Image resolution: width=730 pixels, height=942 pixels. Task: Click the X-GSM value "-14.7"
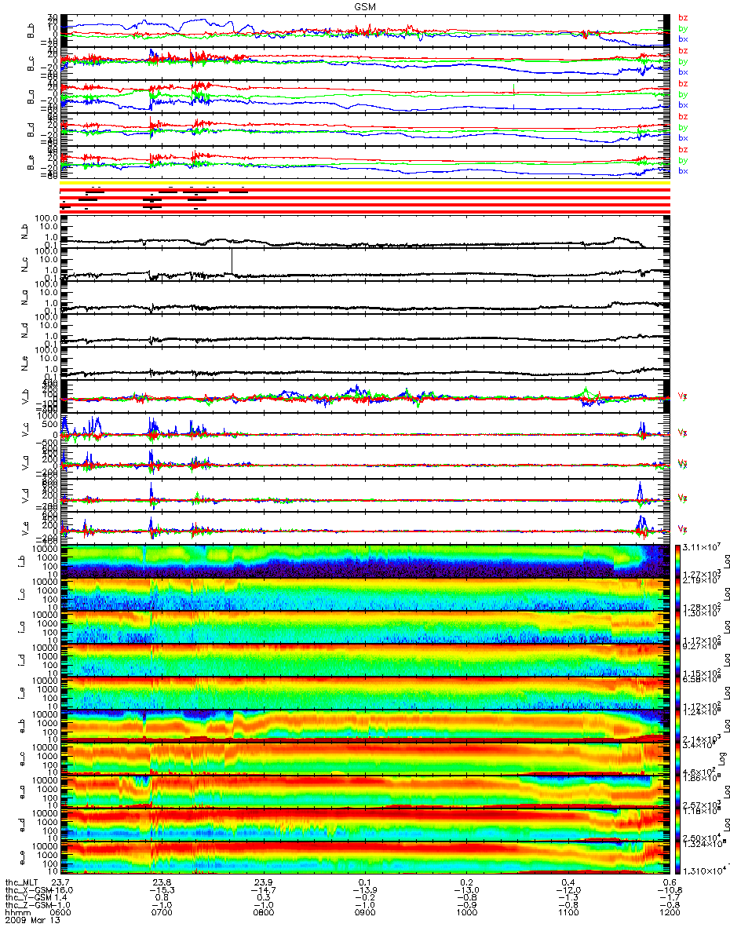pos(263,891)
